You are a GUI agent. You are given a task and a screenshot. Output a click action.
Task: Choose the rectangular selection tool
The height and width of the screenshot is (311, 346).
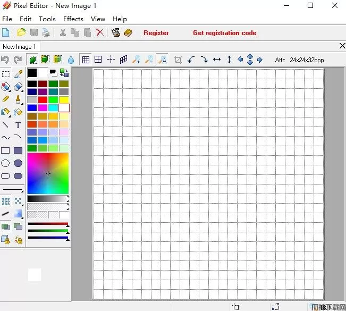6,74
